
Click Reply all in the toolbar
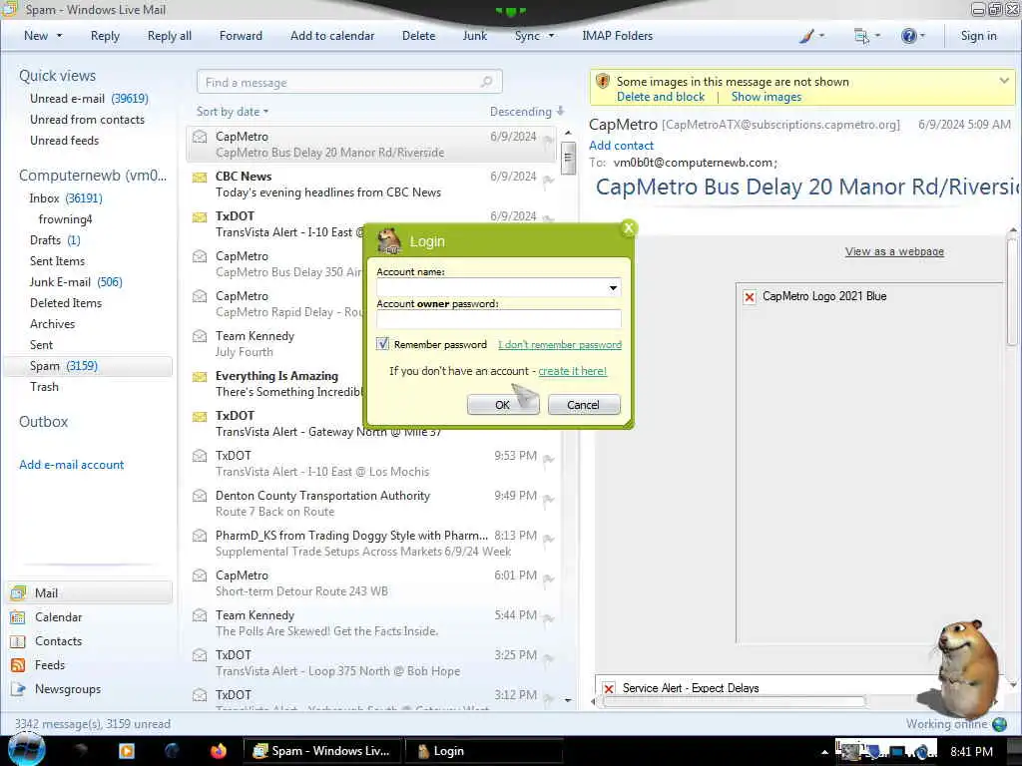[x=170, y=36]
